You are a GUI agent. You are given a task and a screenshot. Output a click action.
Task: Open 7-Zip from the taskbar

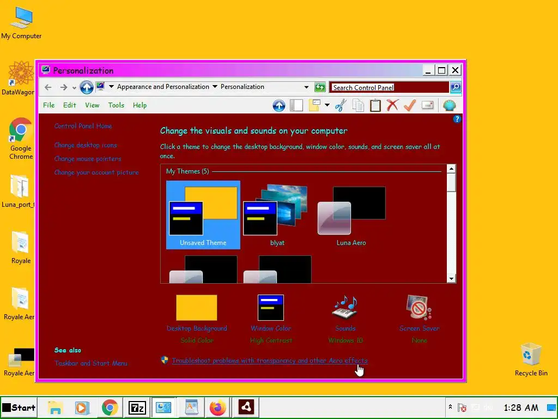click(137, 408)
